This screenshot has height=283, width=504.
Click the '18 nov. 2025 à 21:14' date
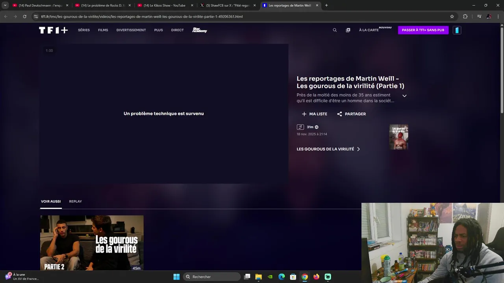tap(312, 134)
